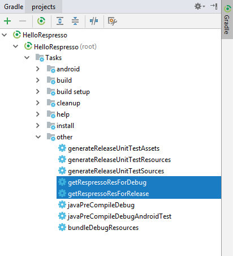233x256 pixels.
Task: Click the other folder icon
Action: [51, 137]
